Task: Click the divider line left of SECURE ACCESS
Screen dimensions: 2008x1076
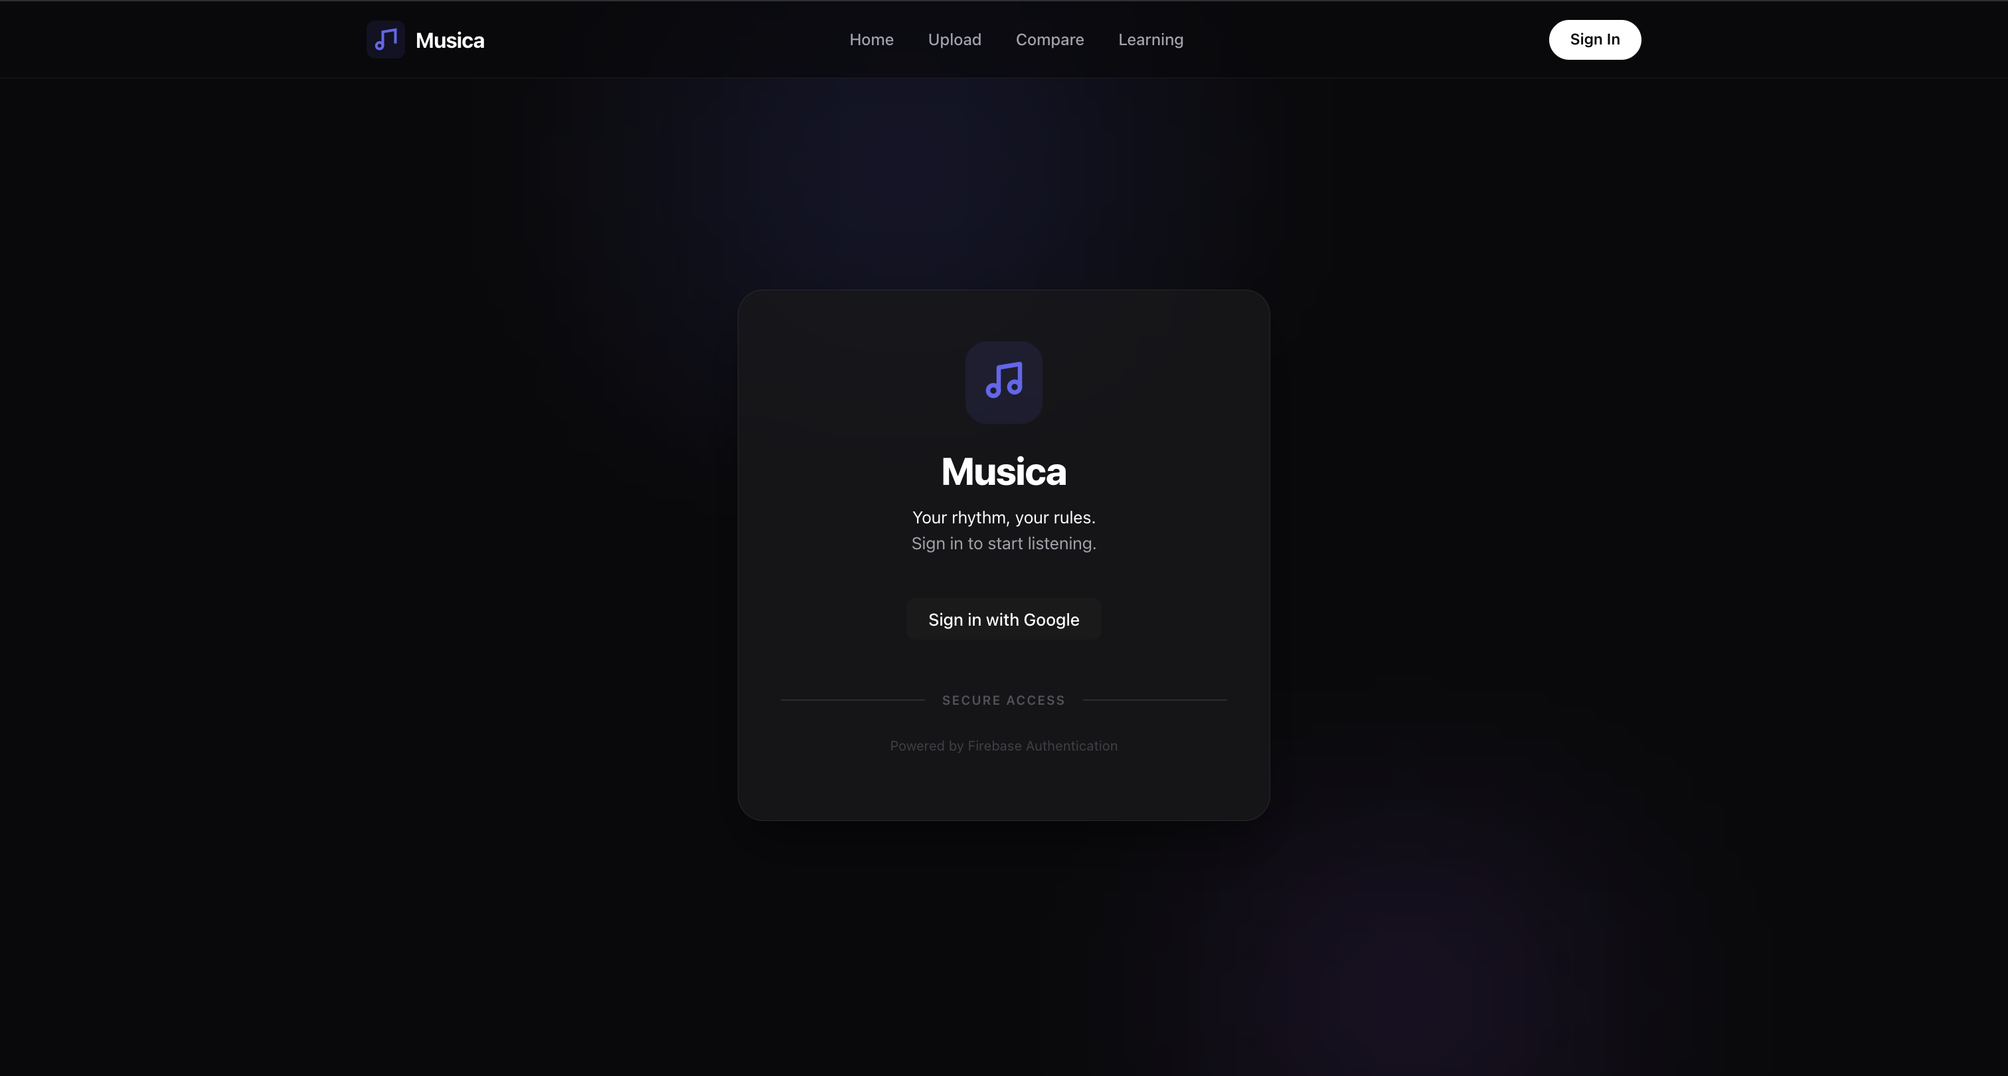Action: [853, 700]
